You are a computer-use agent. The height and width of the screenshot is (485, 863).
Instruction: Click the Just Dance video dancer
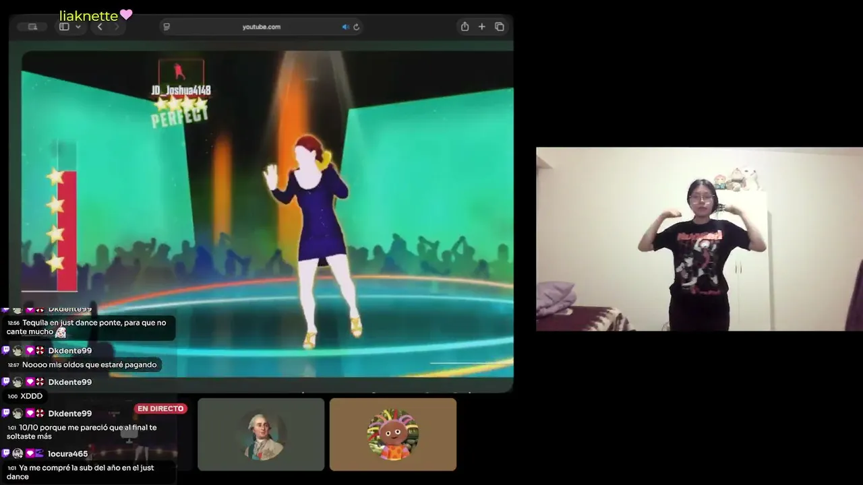(x=313, y=241)
